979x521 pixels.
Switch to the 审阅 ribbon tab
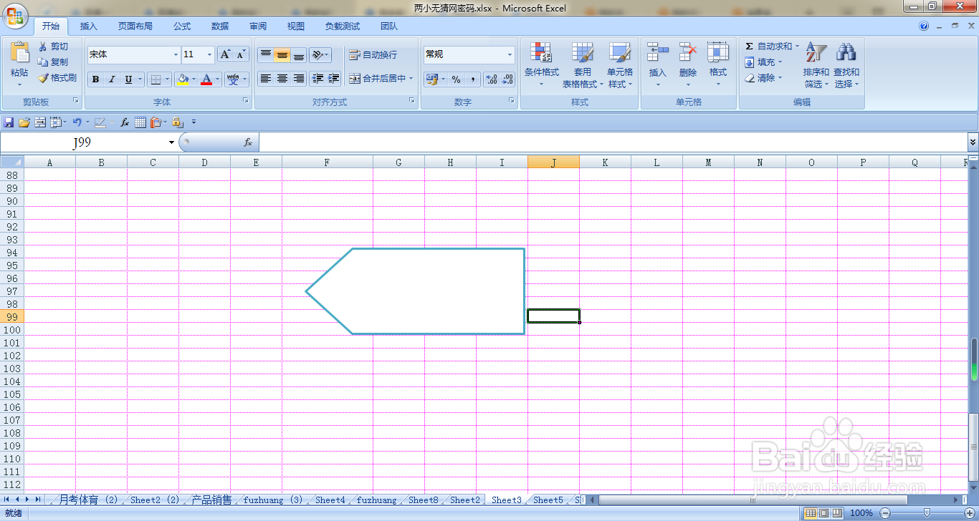click(x=258, y=26)
